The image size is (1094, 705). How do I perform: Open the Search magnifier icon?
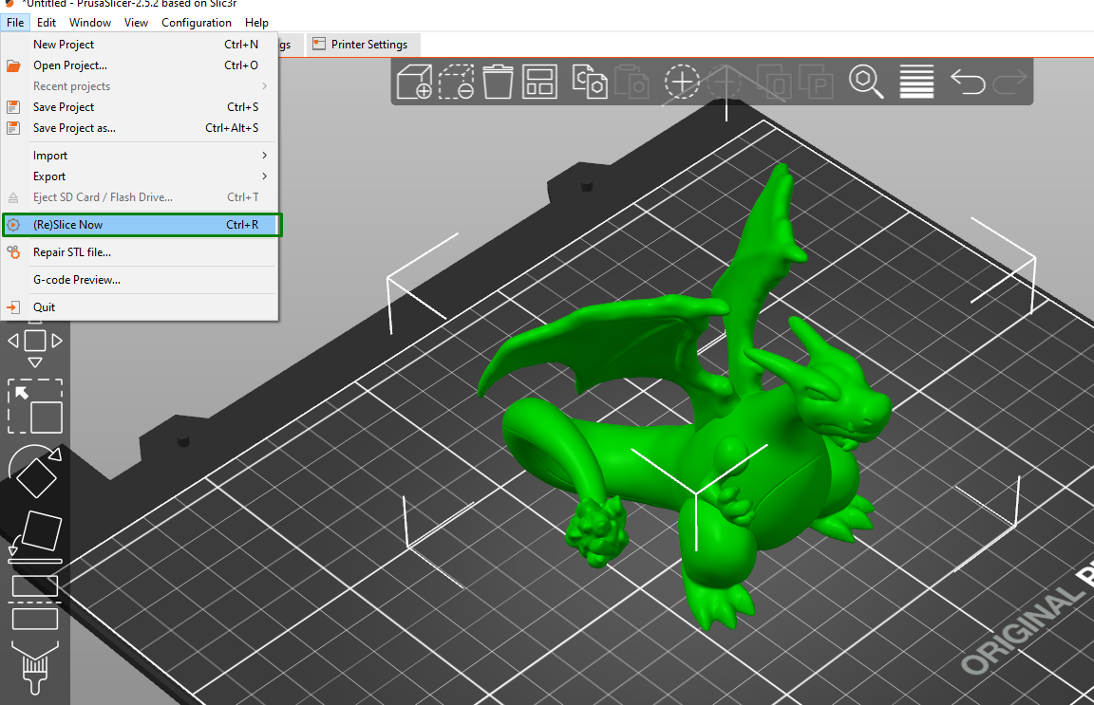pyautogui.click(x=866, y=83)
